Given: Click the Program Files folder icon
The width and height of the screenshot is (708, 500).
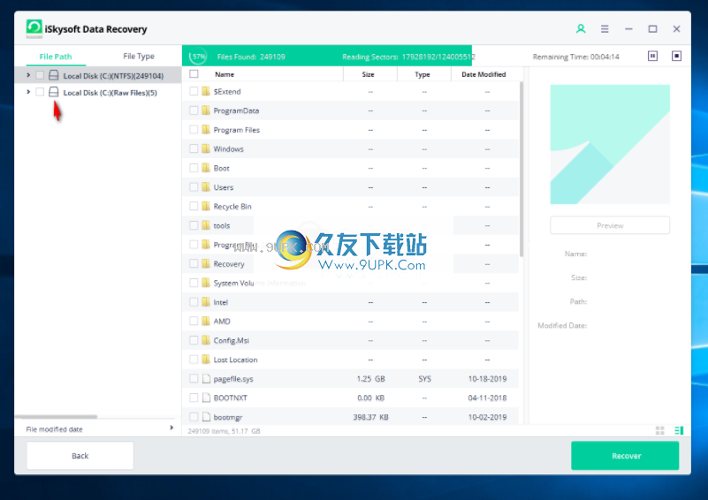Looking at the screenshot, I should click(206, 130).
